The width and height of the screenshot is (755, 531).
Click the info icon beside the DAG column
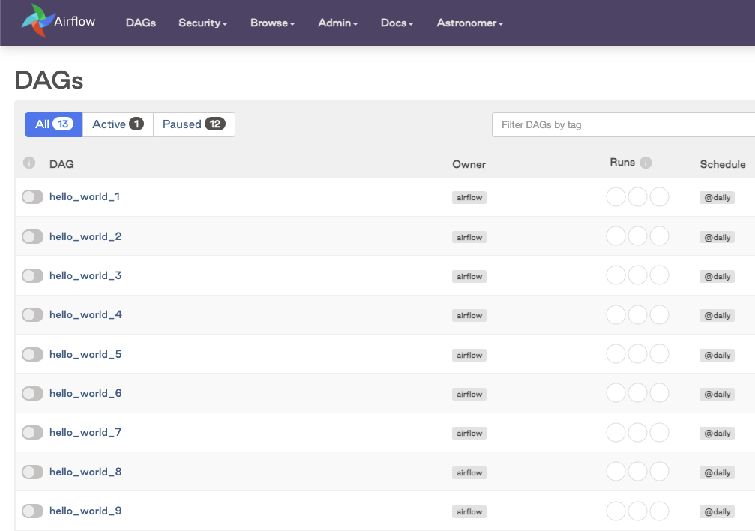[x=28, y=163]
